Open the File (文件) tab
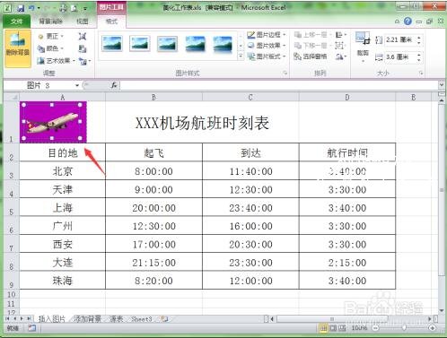This screenshot has width=447, height=338. (x=17, y=22)
